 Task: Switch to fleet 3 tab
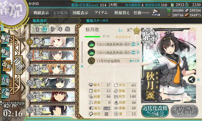pyautogui.click(x=52, y=29)
